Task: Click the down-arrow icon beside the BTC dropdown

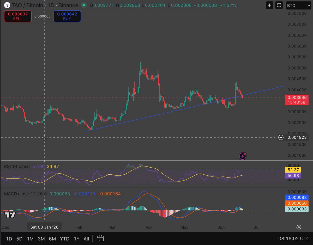Action: coord(269,5)
